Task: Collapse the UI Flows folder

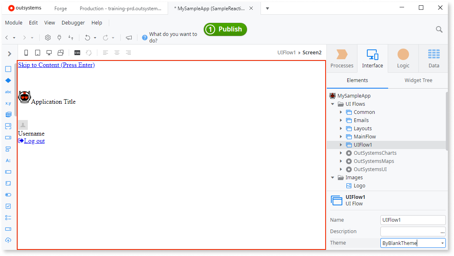Action: point(333,104)
